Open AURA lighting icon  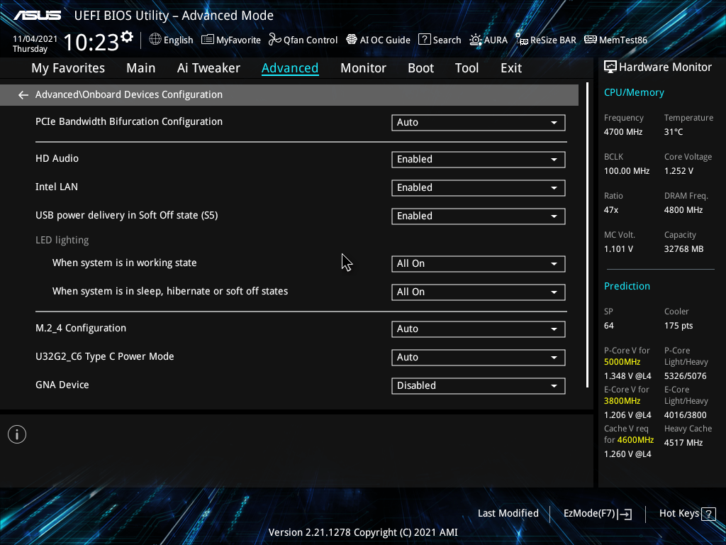point(476,40)
